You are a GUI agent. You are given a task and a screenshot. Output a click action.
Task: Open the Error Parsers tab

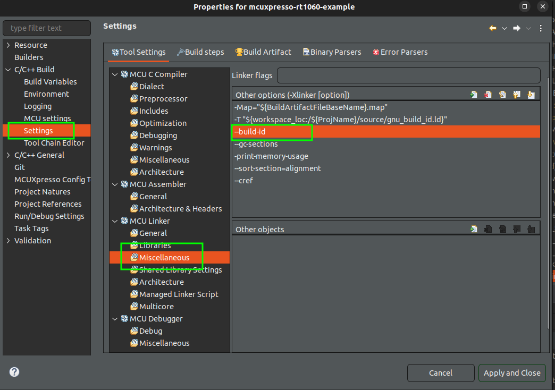[400, 52]
